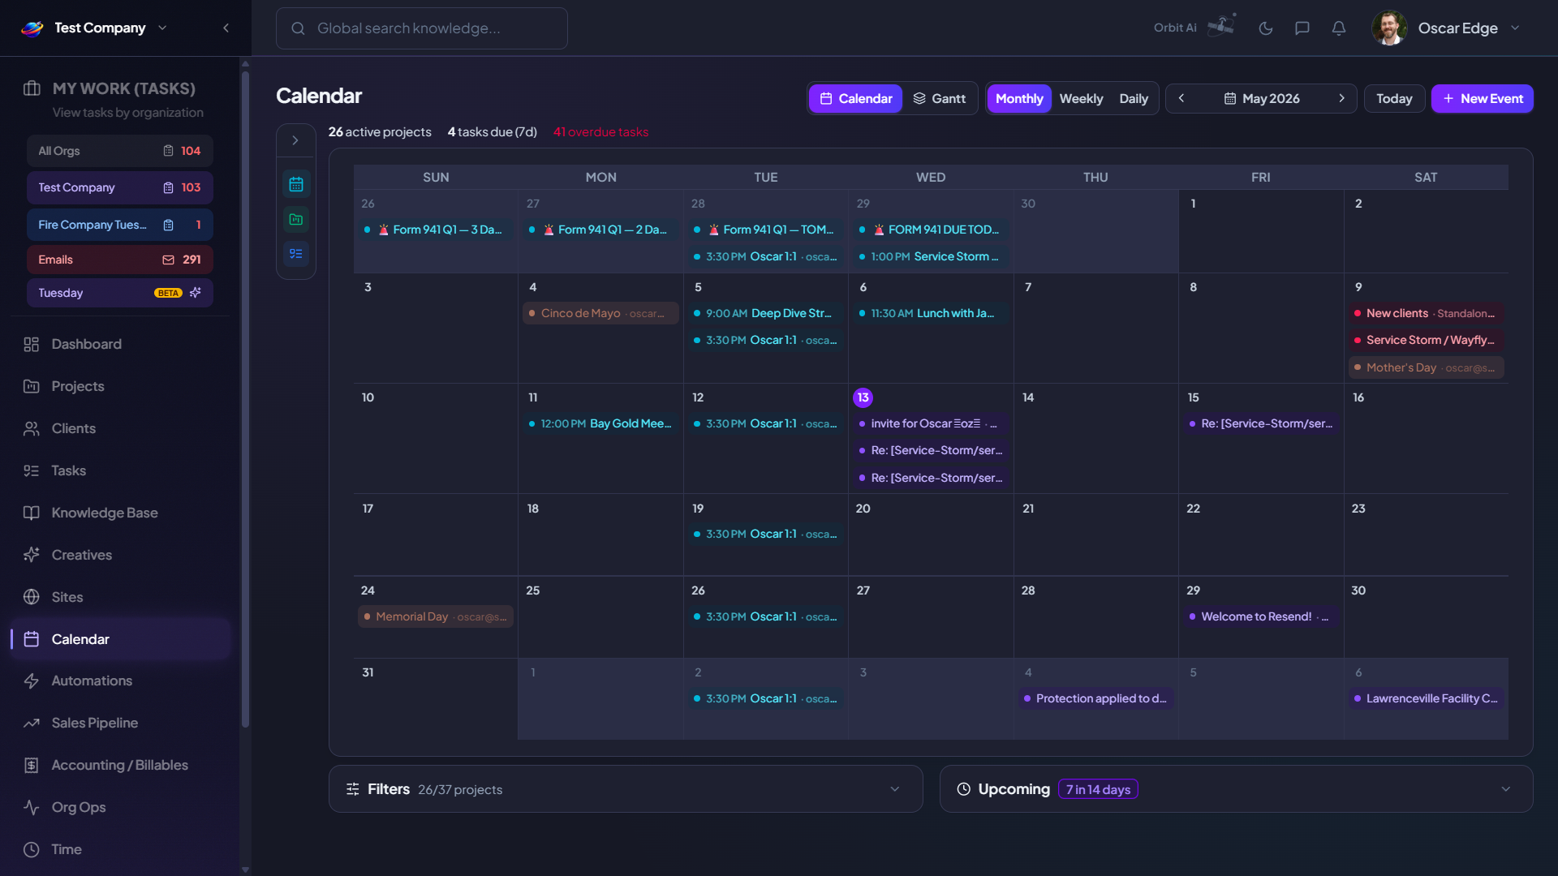Screen dimensions: 1558x876
Task: Focus the Global search knowledge field
Action: pos(422,28)
